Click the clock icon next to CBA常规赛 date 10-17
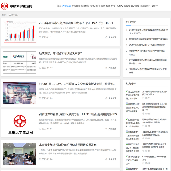The height and width of the screenshot is (171, 171). (x=143, y=163)
